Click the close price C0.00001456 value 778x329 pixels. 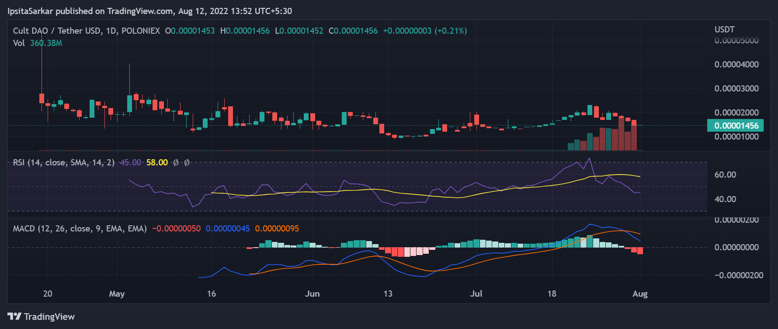click(x=353, y=31)
